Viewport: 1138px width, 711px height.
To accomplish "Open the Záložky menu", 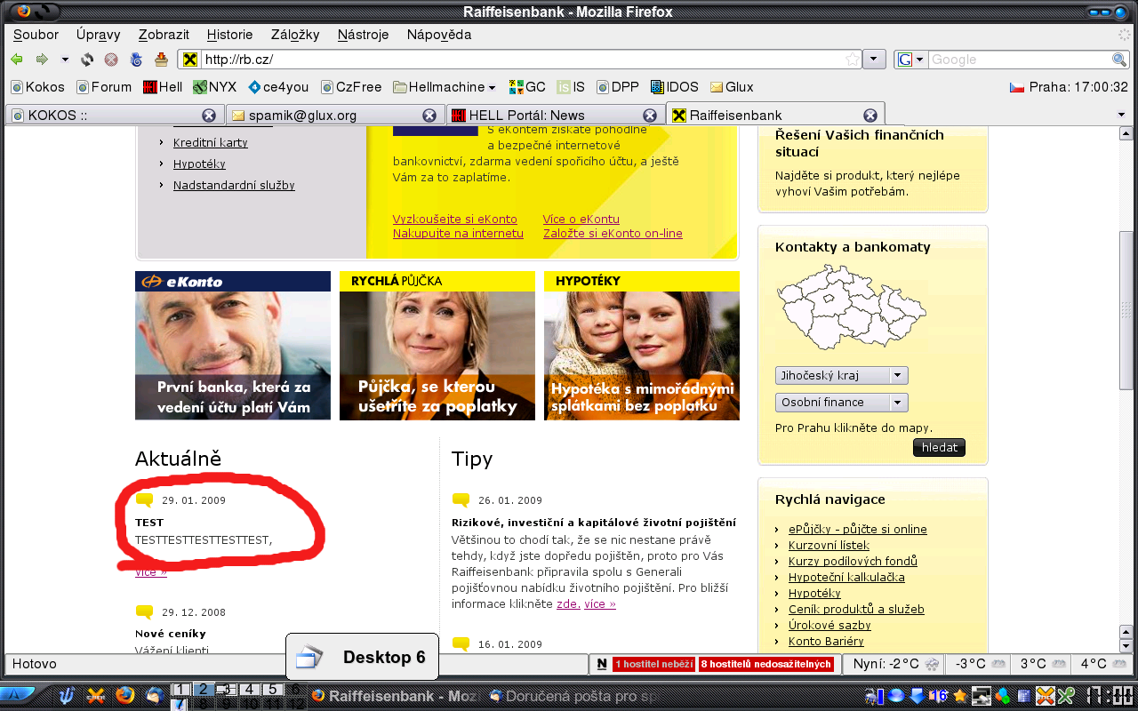I will [x=295, y=35].
